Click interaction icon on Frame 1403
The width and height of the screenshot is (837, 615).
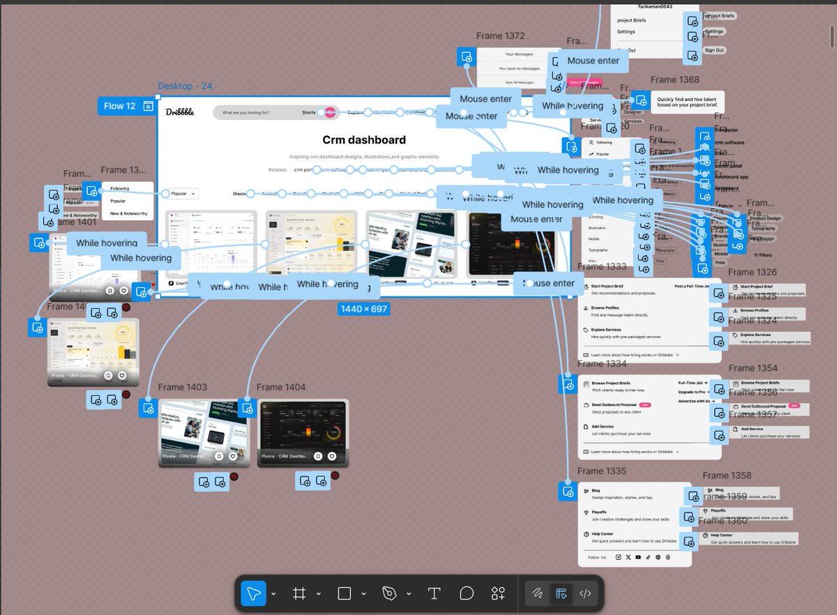pos(148,408)
